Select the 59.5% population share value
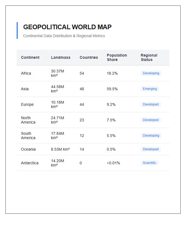The height and width of the screenshot is (246, 191). click(112, 89)
